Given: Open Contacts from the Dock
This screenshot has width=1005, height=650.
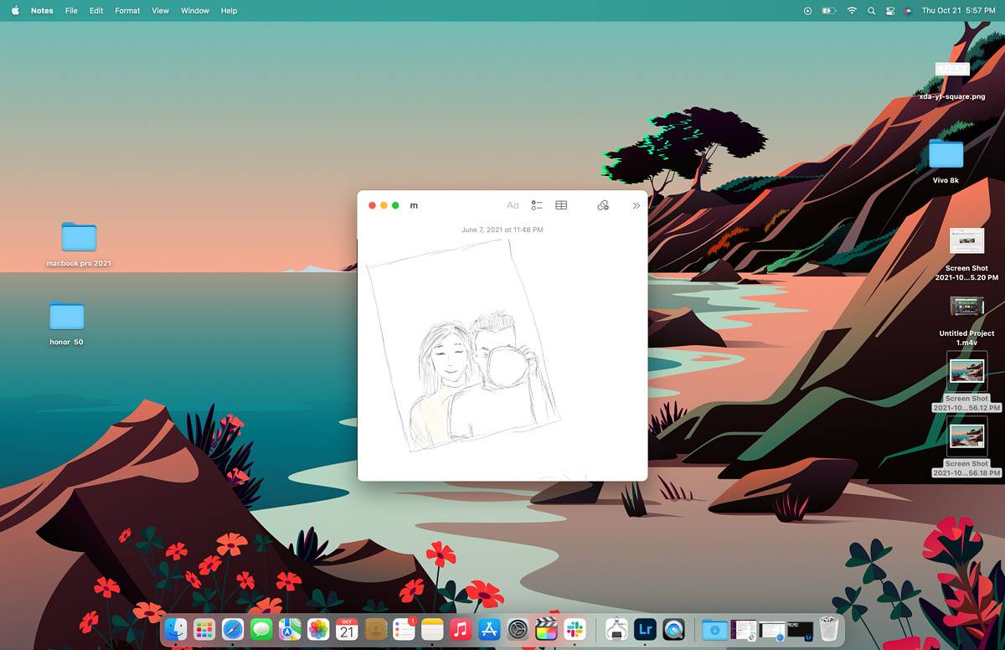Looking at the screenshot, I should [375, 629].
